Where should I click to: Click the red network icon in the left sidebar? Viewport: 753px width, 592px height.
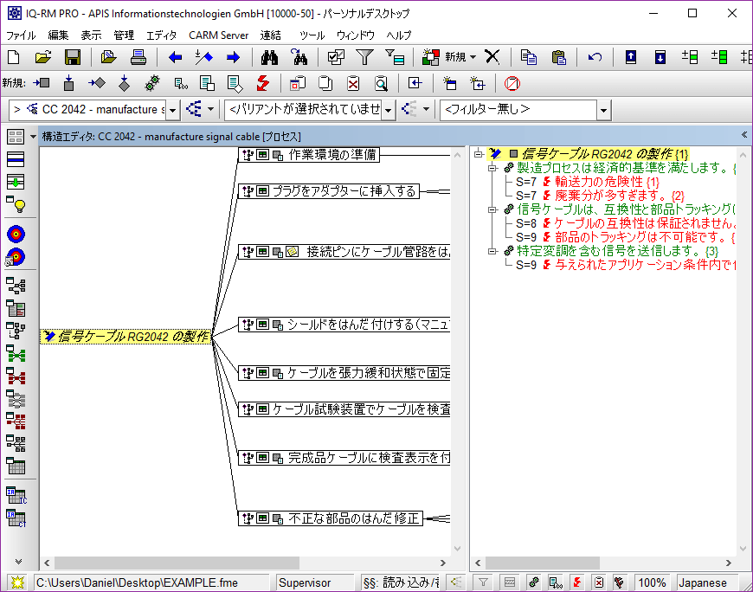pyautogui.click(x=16, y=376)
